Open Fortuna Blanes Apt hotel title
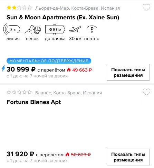Image resolution: width=154 pixels, height=168 pixels. coord(34,102)
